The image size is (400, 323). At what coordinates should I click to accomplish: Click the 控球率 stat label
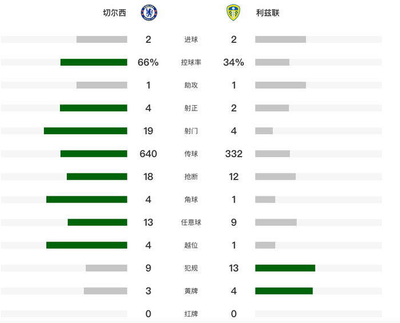tap(191, 62)
